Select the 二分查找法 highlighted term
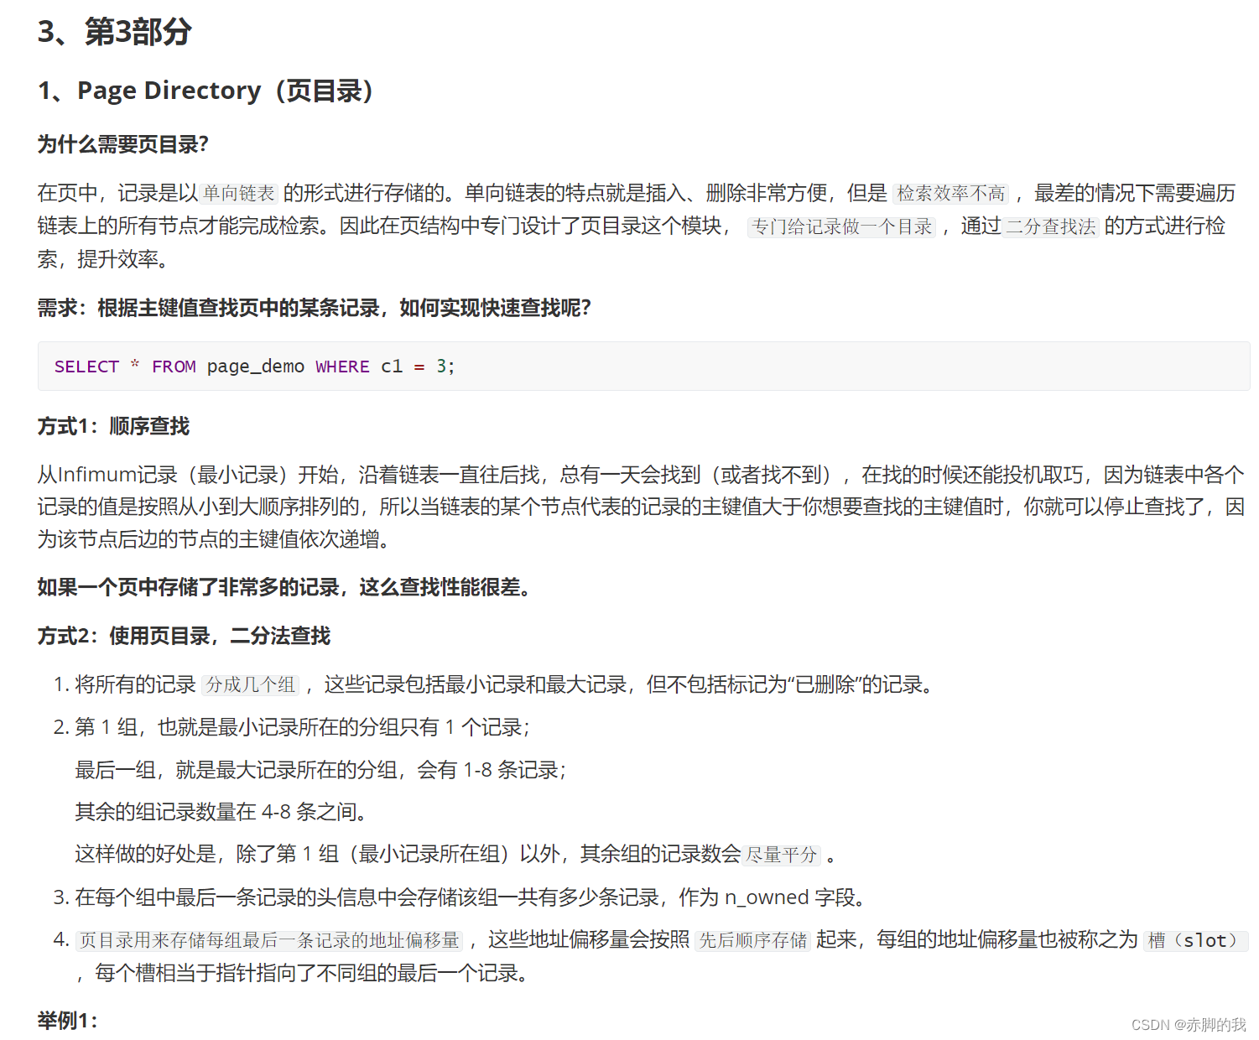 tap(1050, 226)
